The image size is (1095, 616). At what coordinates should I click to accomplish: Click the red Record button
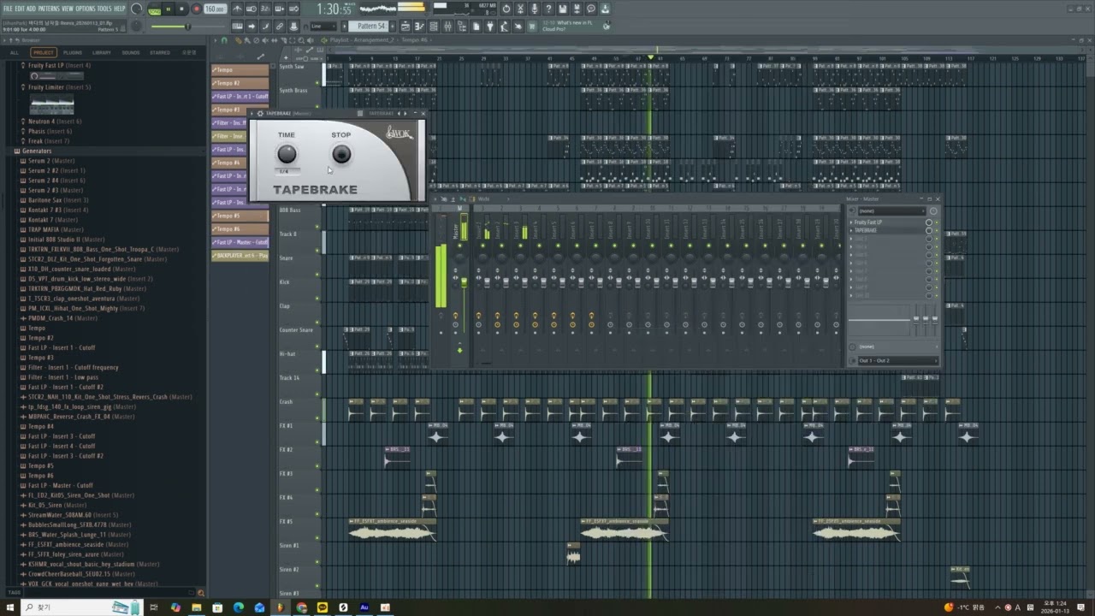point(196,9)
